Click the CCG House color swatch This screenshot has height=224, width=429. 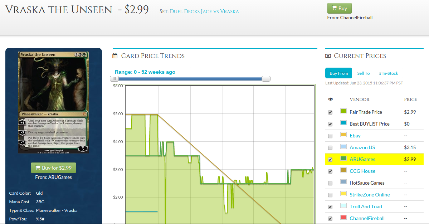point(343,170)
